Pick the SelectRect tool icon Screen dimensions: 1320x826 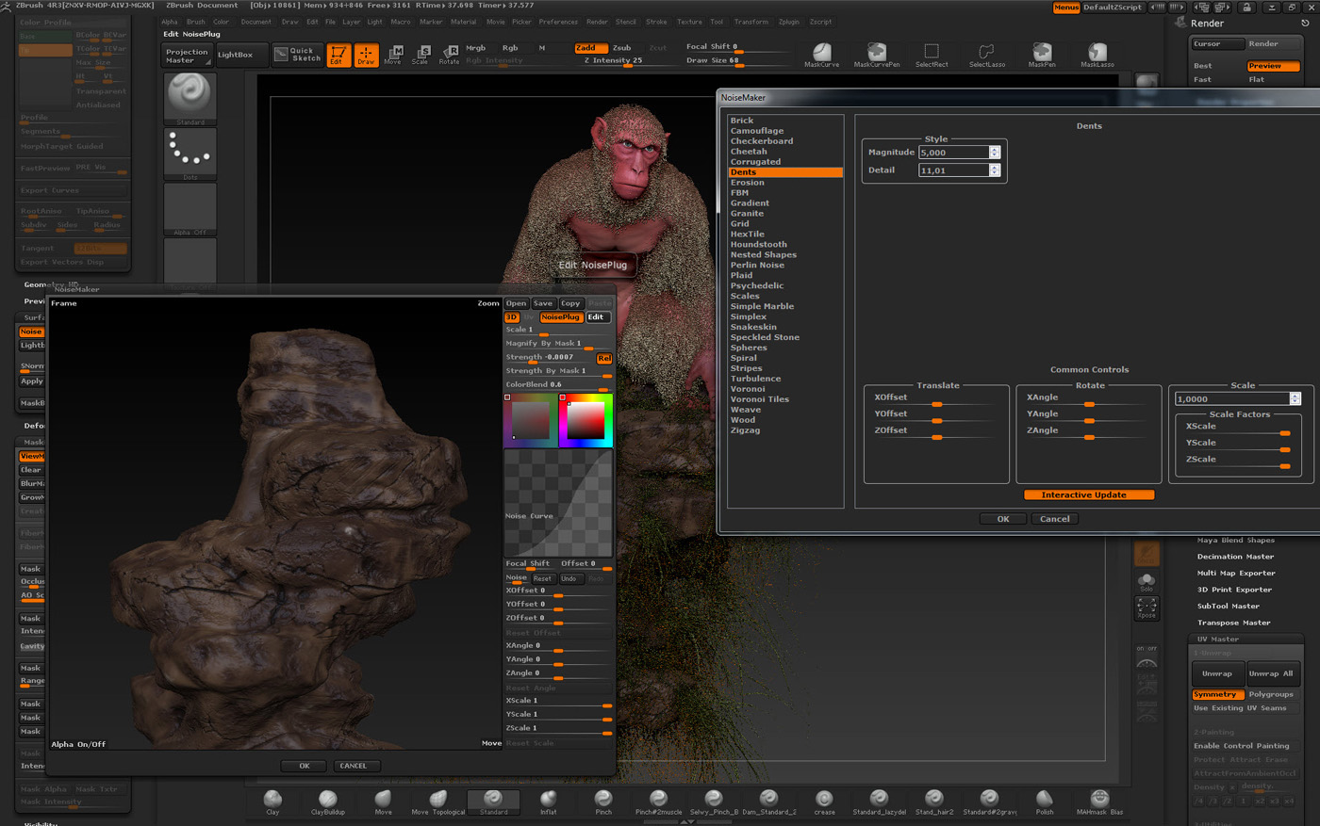click(932, 55)
